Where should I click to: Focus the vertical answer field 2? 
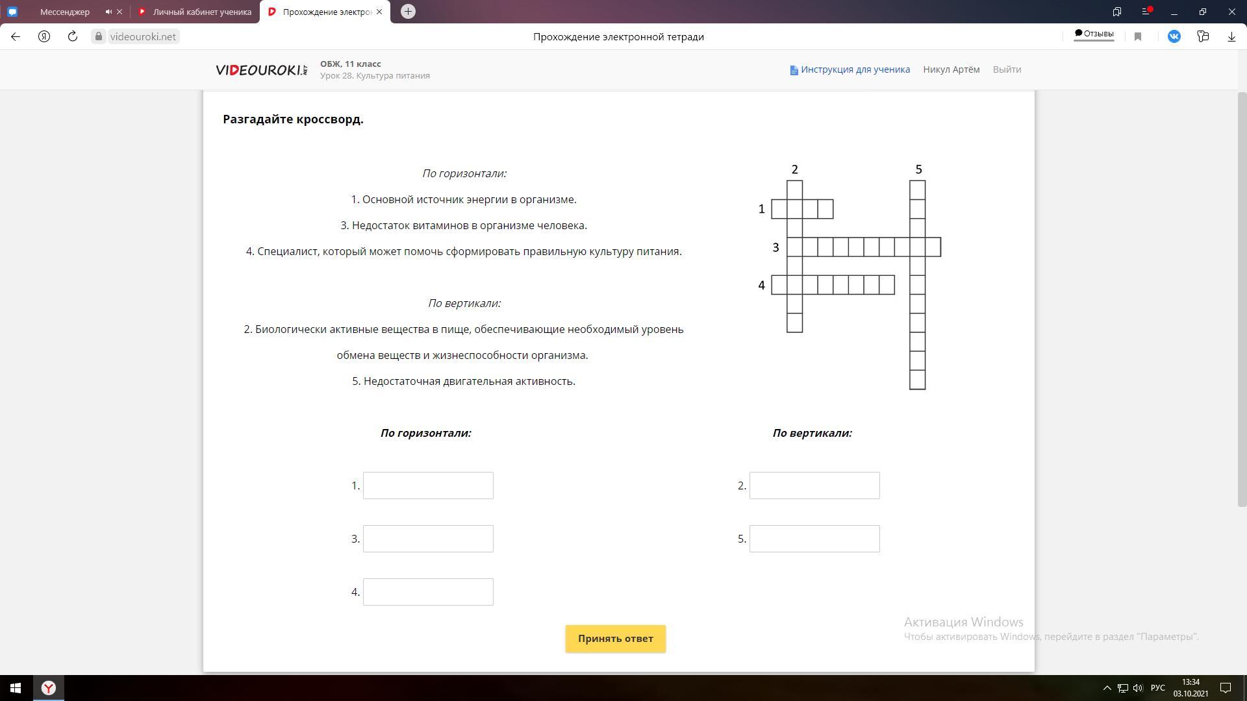click(x=814, y=486)
